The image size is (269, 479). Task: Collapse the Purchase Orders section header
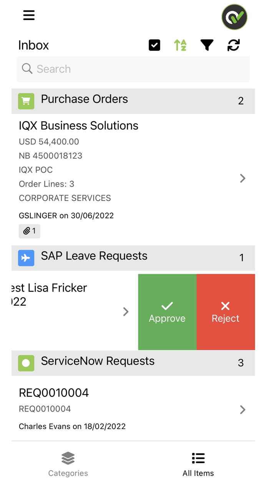pyautogui.click(x=133, y=101)
